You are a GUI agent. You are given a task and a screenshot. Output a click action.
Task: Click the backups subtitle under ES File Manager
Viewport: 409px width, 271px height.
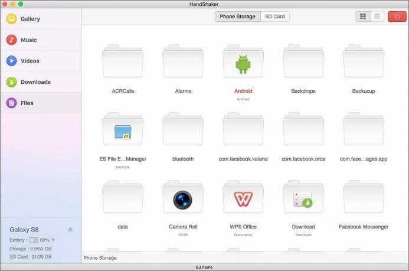click(123, 167)
